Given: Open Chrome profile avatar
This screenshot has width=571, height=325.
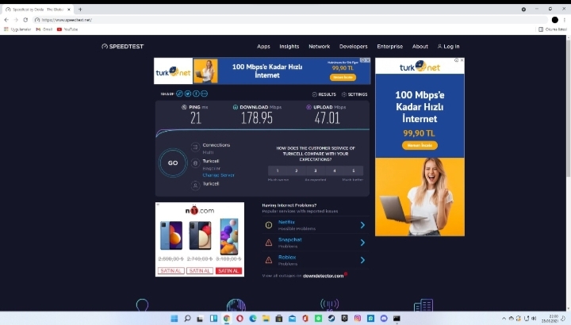Looking at the screenshot, I should point(554,20).
